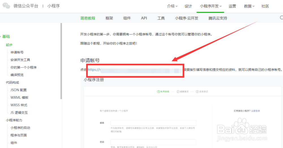Switch to the 框架 tab

(x=109, y=18)
